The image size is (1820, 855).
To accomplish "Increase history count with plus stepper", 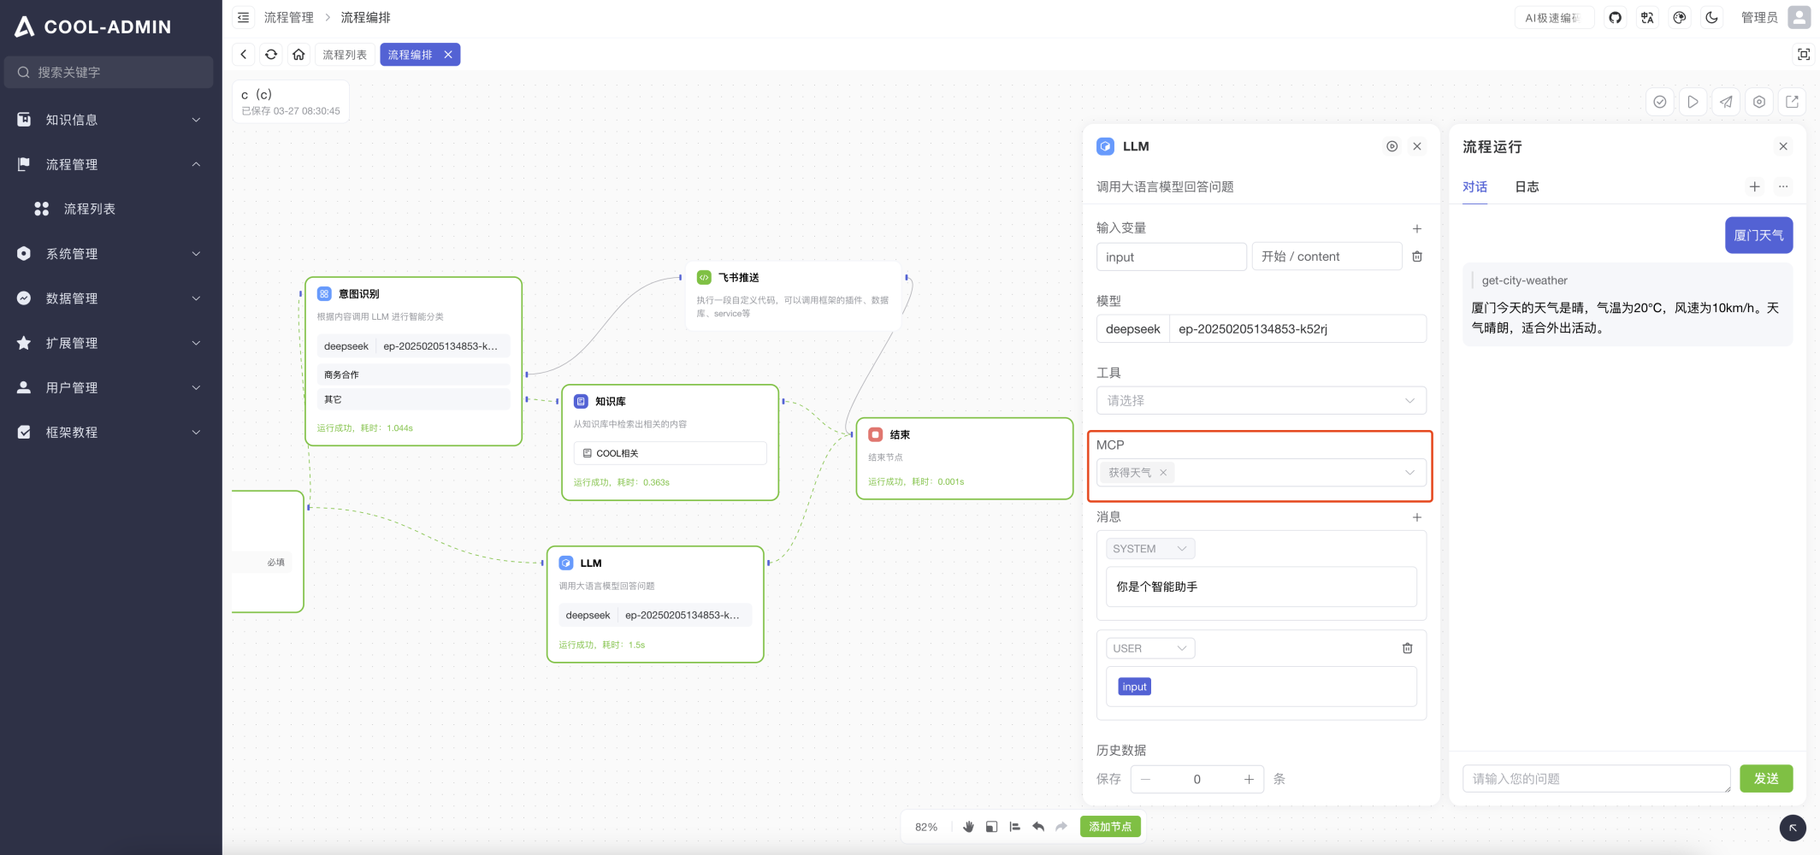I will pos(1249,779).
